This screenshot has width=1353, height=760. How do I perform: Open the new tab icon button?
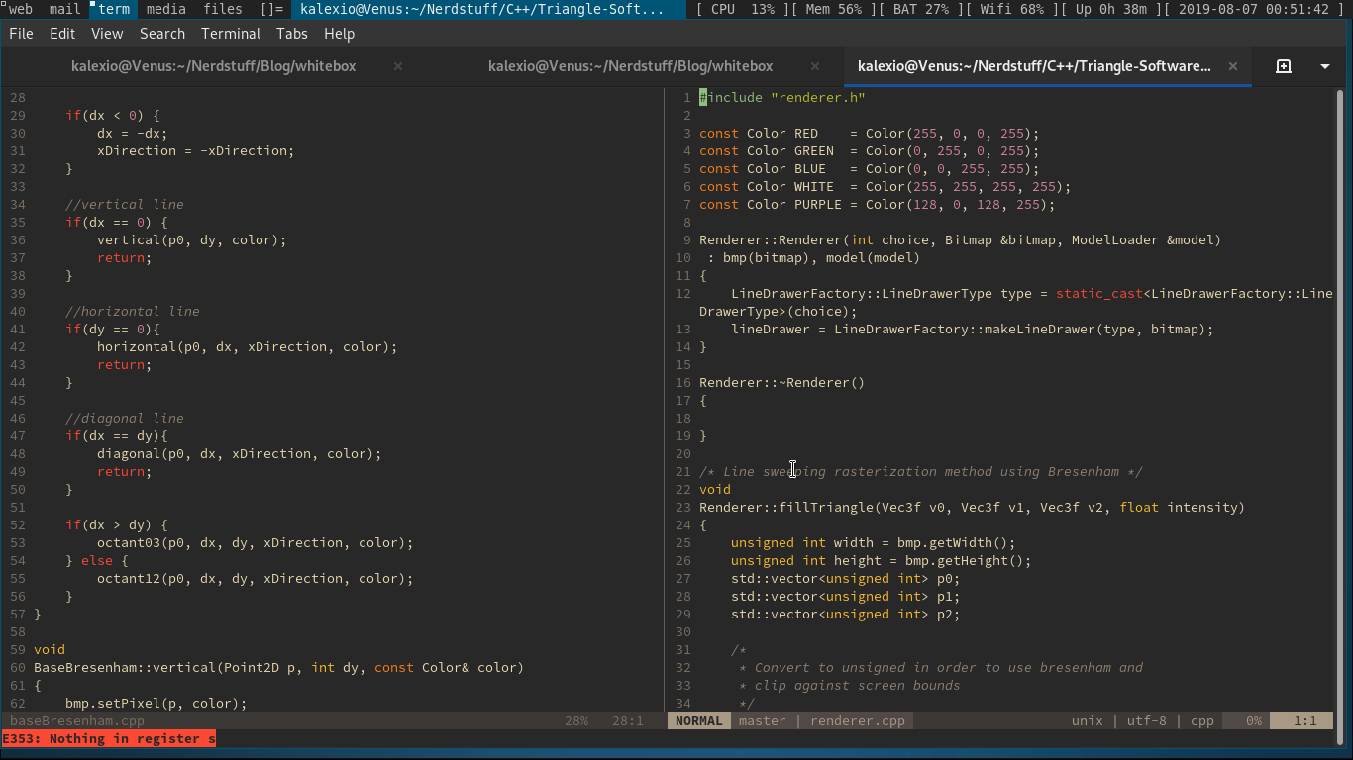1284,66
